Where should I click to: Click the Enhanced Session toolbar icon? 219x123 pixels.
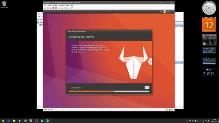[x=72, y=8]
